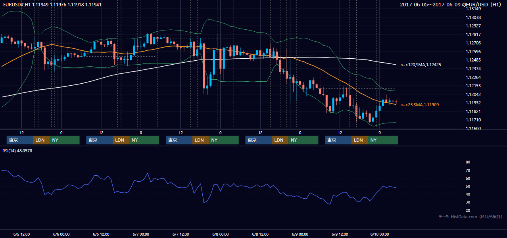
Task: Click RSI scale value 30
Action: pyautogui.click(x=468, y=202)
